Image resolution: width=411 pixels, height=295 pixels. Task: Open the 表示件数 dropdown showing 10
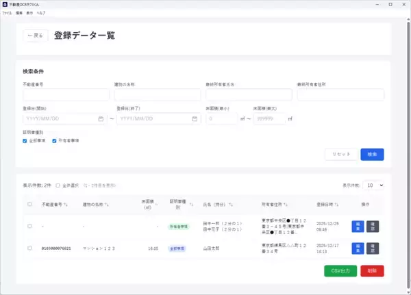[x=373, y=185]
